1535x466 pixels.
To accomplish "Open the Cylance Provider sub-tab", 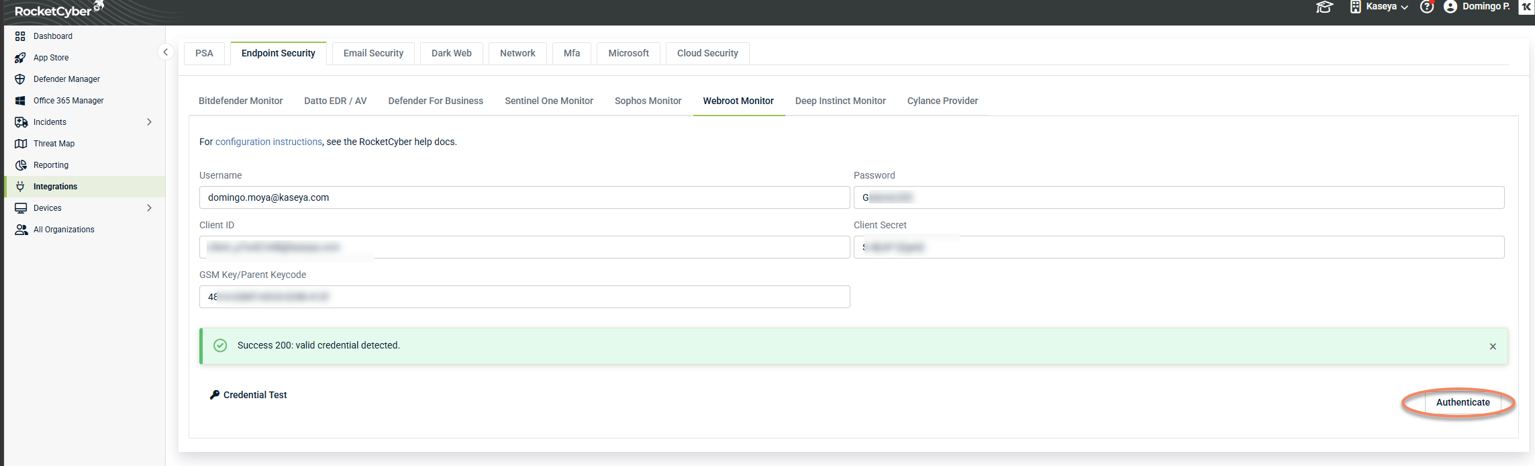I will coord(942,101).
